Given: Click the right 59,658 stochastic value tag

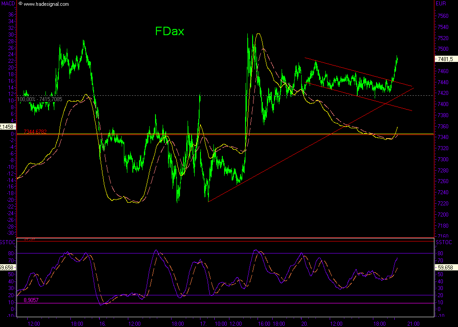Looking at the screenshot, I should [445, 267].
